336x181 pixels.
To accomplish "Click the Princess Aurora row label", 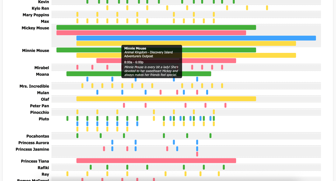I will [x=34, y=143].
